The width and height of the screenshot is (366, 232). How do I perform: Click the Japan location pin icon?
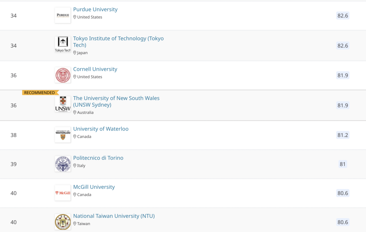click(75, 53)
